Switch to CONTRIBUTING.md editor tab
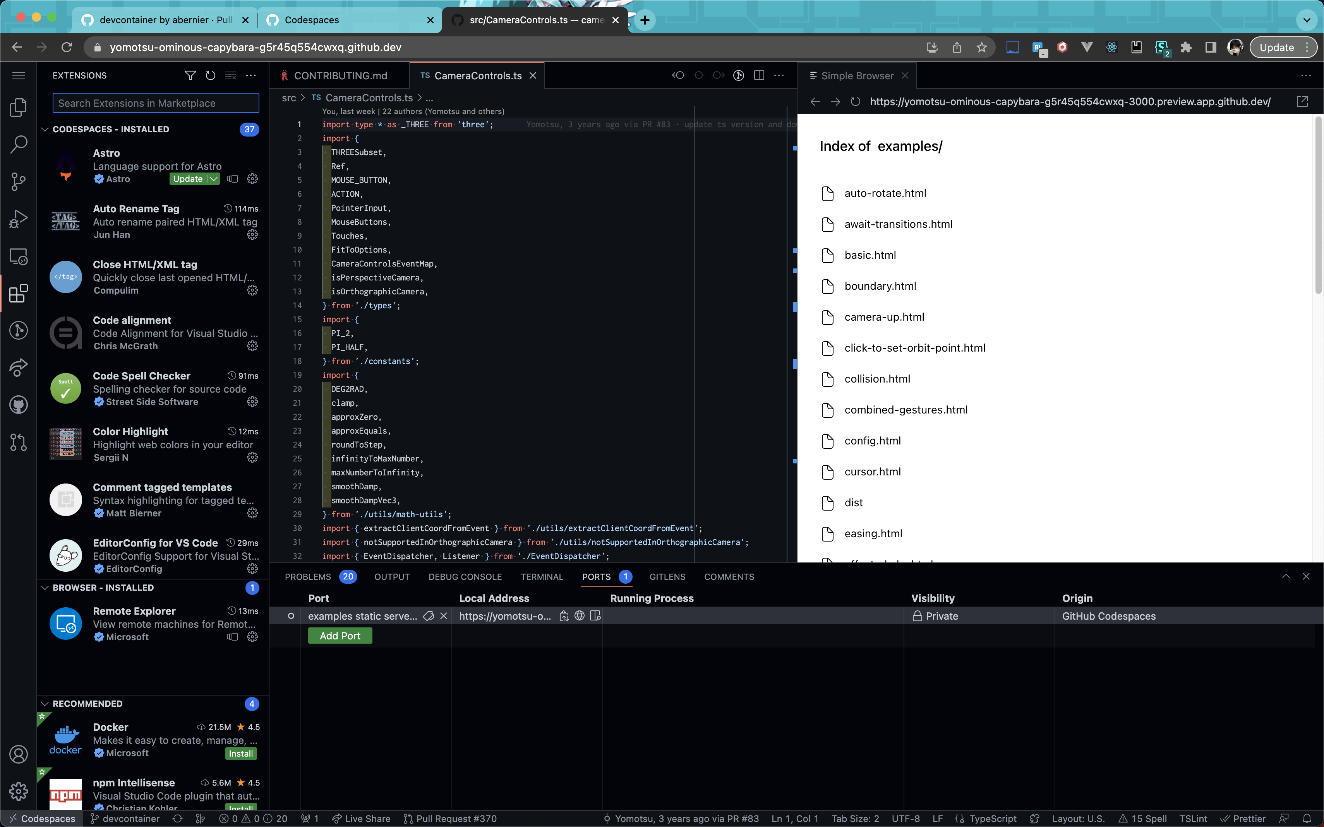 click(x=340, y=75)
